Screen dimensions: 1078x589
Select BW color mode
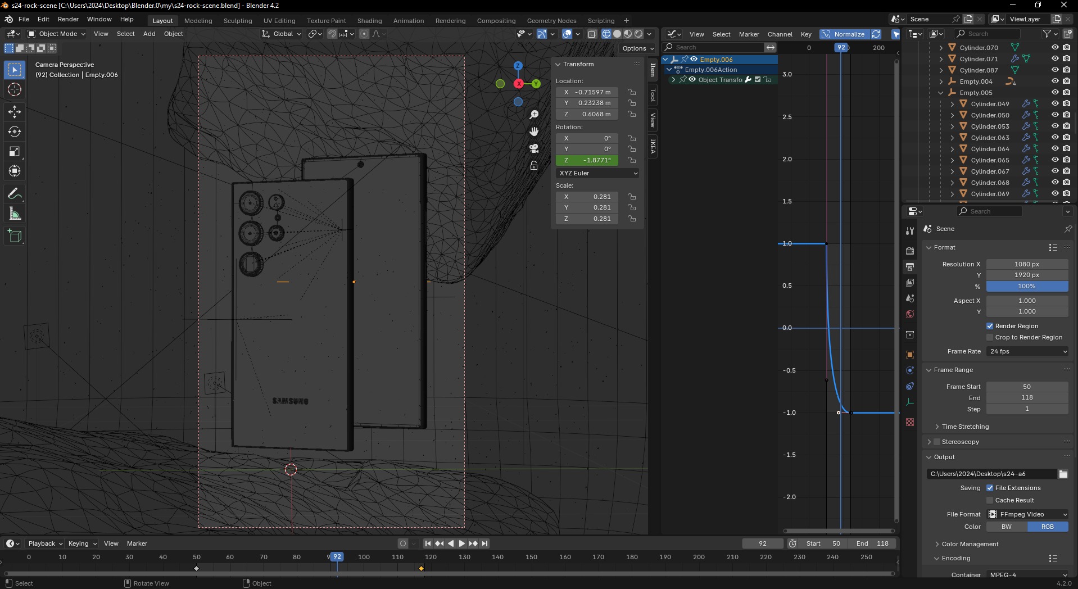tap(1007, 527)
